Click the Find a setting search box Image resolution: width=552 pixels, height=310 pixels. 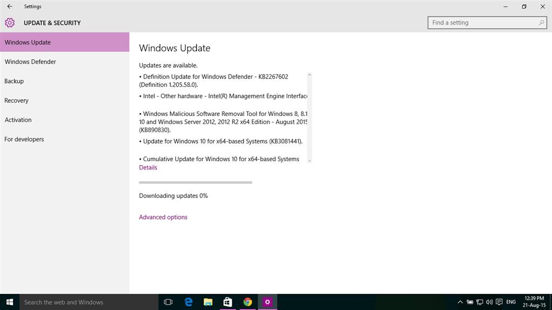tap(487, 23)
